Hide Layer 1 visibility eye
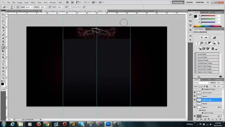This screenshot has width=225, height=127. [x=195, y=107]
